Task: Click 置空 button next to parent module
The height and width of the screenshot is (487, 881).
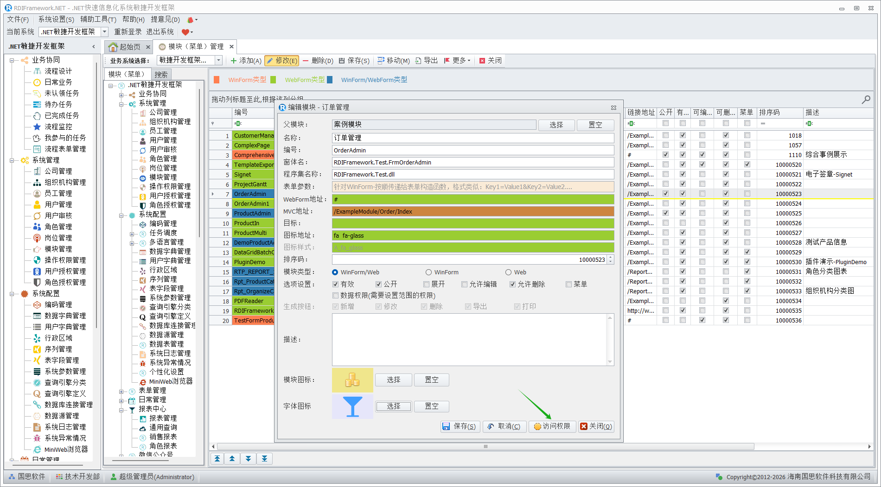Action: (x=595, y=125)
